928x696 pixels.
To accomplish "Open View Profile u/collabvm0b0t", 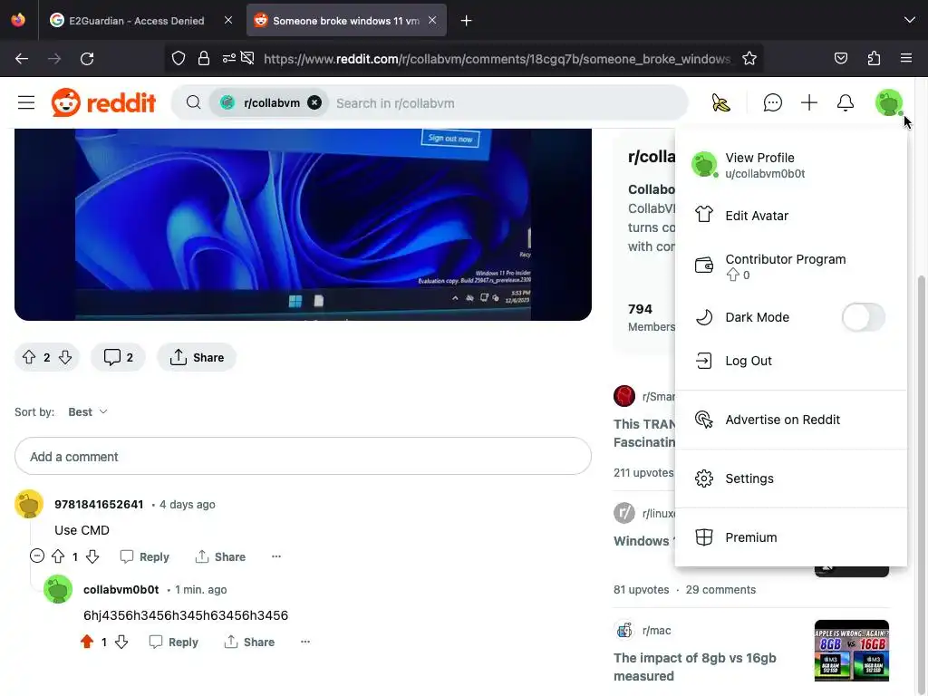I will (790, 165).
